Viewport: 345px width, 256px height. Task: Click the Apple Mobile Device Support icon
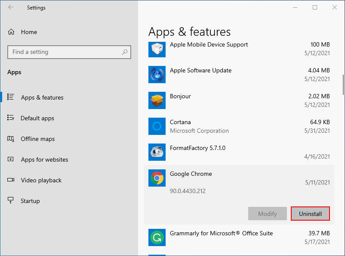[x=157, y=49]
